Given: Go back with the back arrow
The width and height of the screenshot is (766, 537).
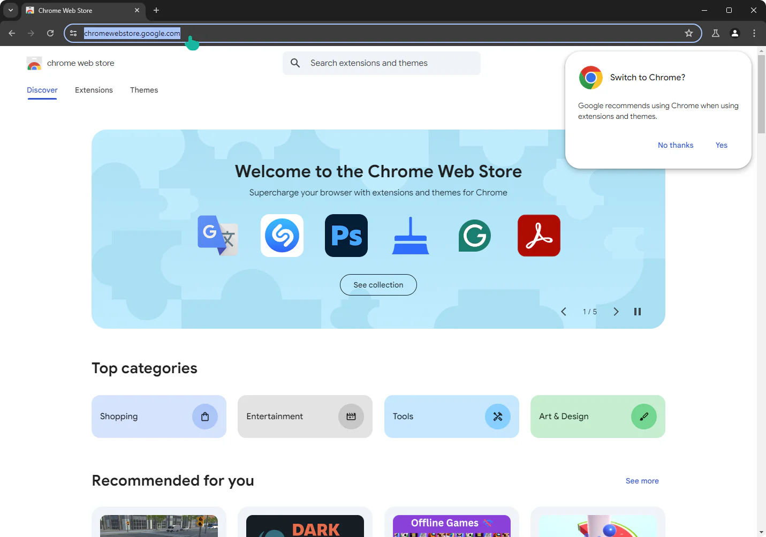Looking at the screenshot, I should click(12, 33).
